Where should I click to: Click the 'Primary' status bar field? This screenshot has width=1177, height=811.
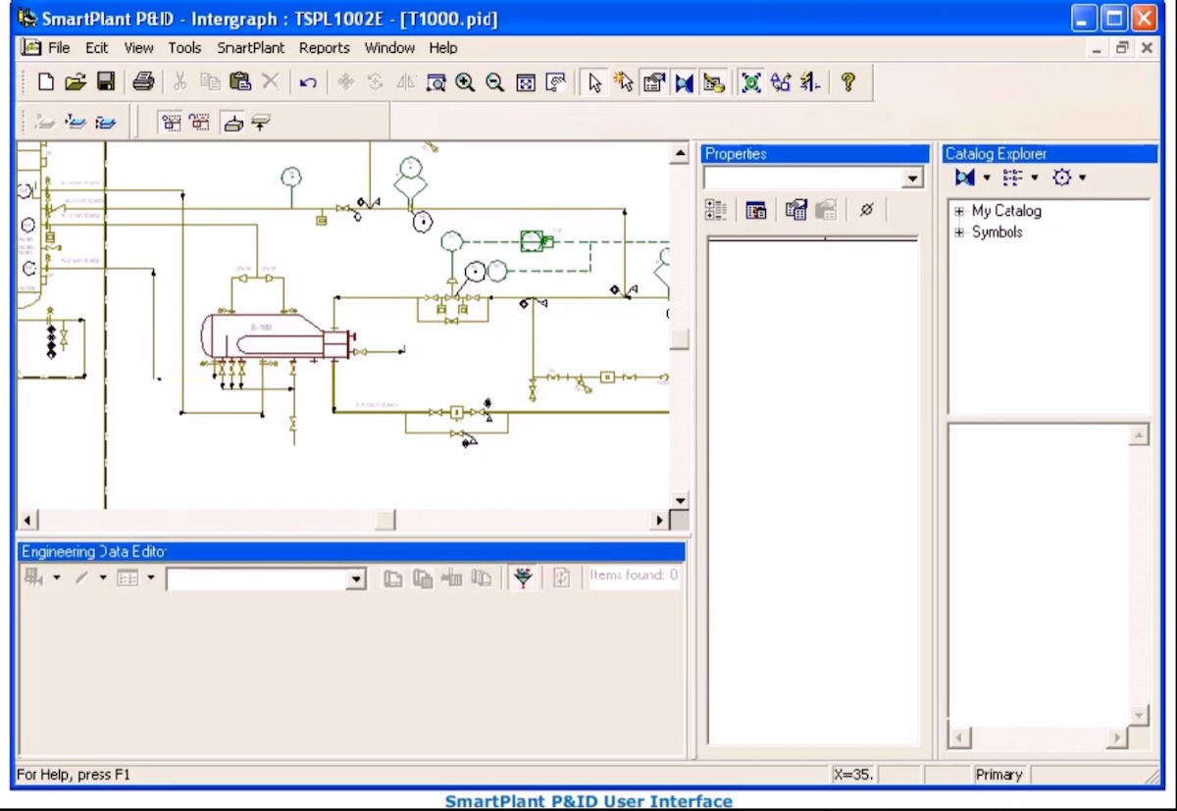998,775
